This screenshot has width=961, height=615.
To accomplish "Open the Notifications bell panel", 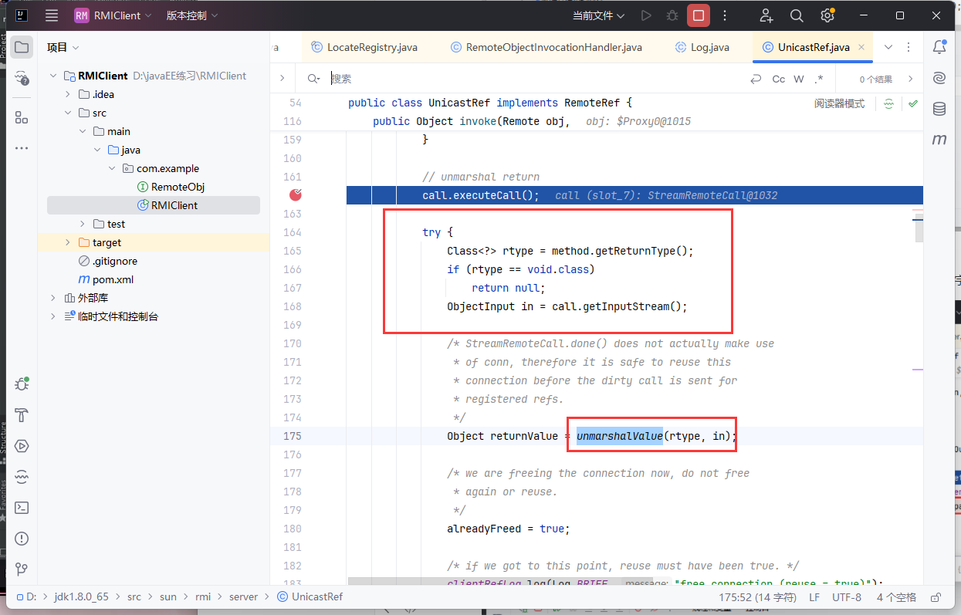I will [x=939, y=47].
